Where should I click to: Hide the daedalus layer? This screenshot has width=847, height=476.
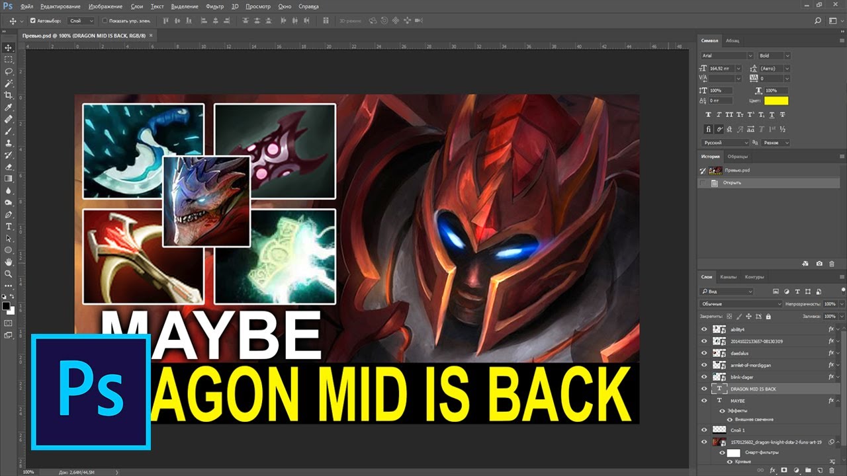pos(704,353)
